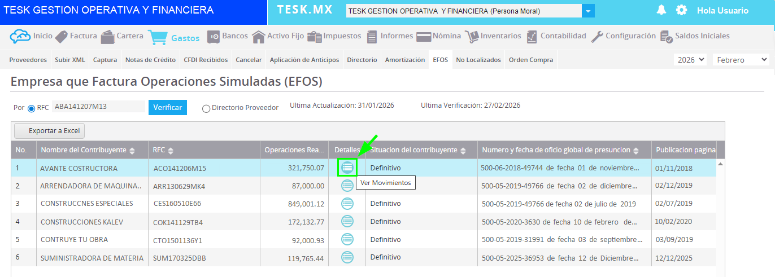Select RFC cell ARR130629MK4
This screenshot has width=775, height=277.
(179, 186)
